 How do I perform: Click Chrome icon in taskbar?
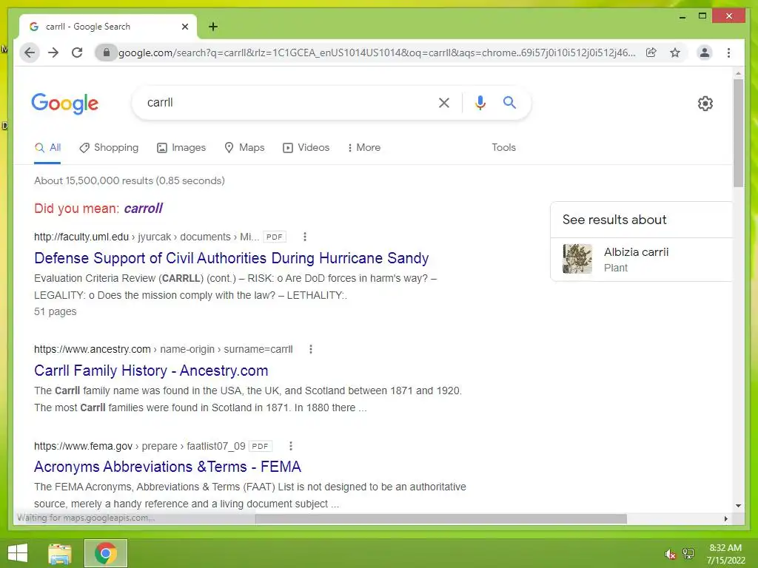pos(105,553)
